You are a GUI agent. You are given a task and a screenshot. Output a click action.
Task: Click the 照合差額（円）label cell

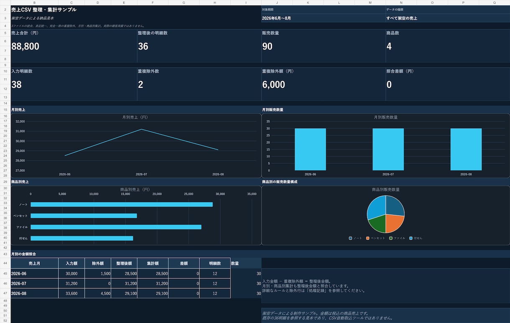tap(400, 71)
